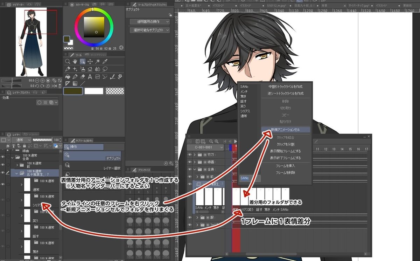Select the Zoom magnifier tool
The image size is (420, 261).
pyautogui.click(x=68, y=61)
